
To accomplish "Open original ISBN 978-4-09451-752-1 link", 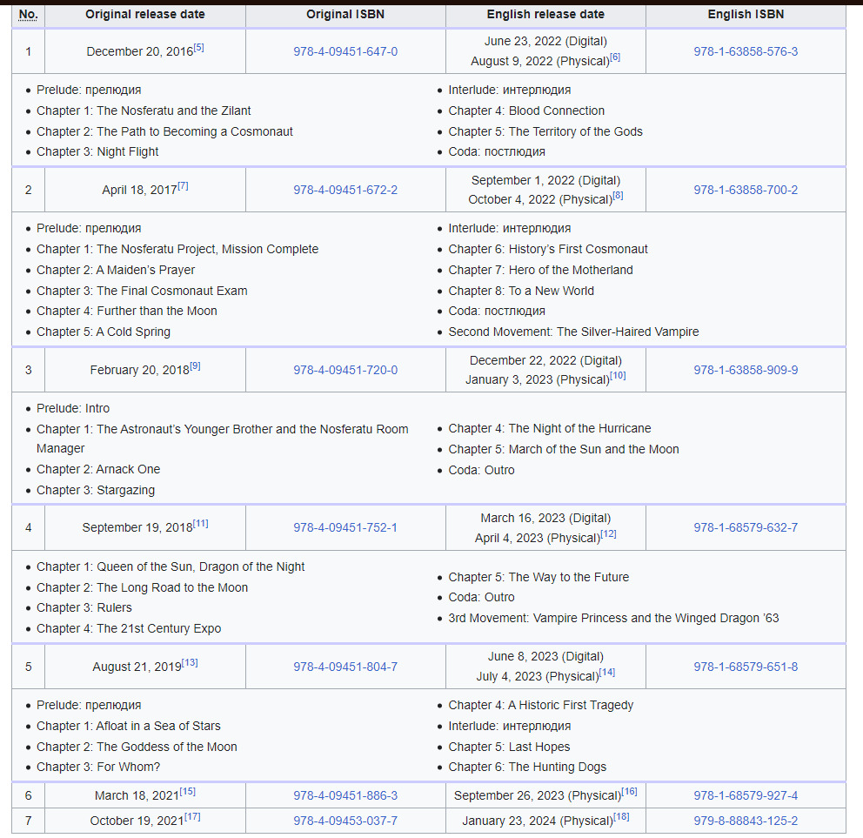I will [345, 527].
